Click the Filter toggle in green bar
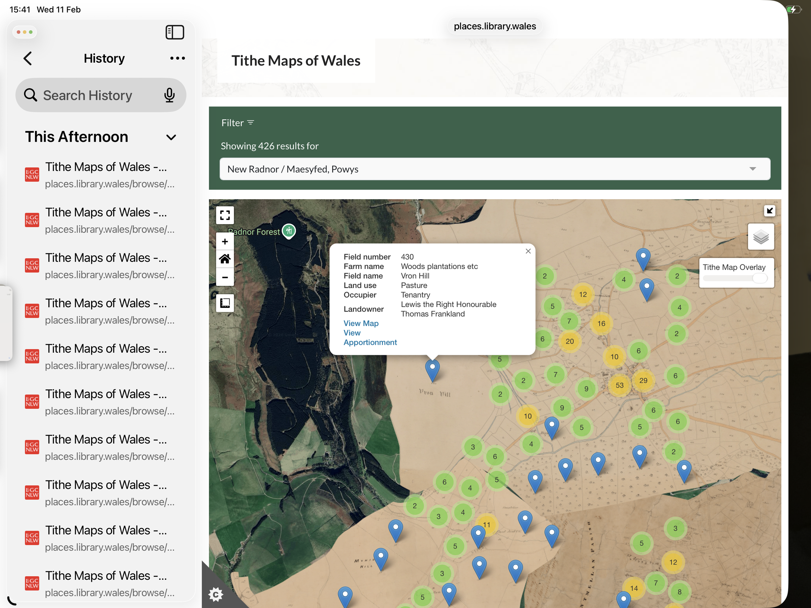 pyautogui.click(x=237, y=123)
